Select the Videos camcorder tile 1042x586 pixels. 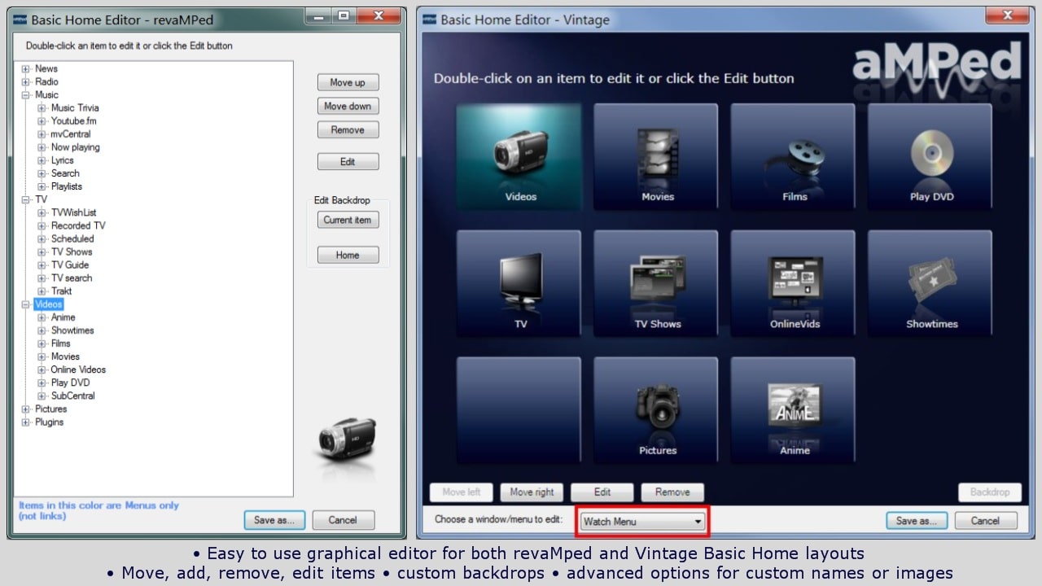(519, 156)
